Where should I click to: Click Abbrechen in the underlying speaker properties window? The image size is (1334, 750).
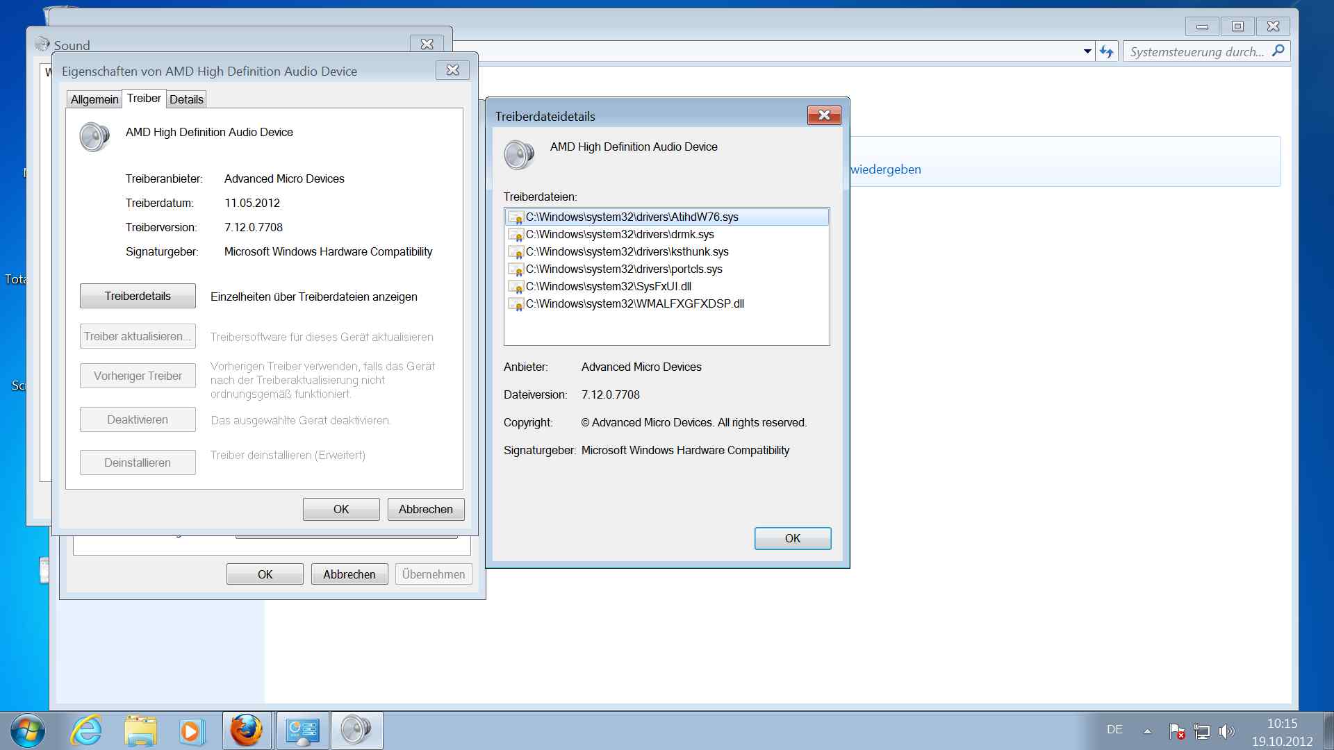[349, 574]
